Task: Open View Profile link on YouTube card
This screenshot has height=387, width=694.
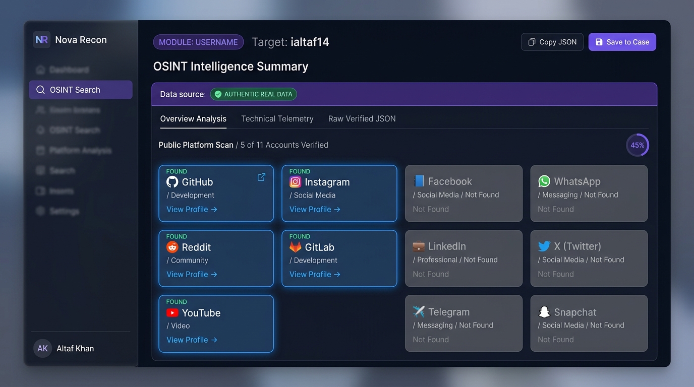Action: click(192, 340)
